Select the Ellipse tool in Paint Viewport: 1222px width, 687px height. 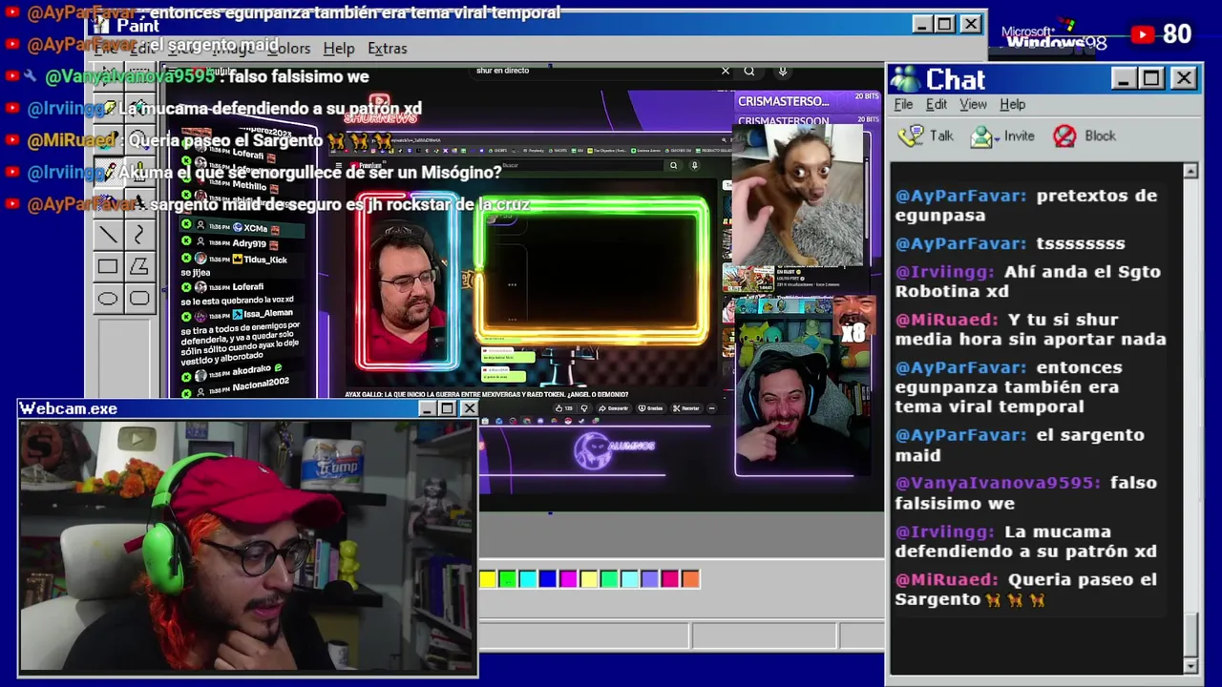pos(108,299)
